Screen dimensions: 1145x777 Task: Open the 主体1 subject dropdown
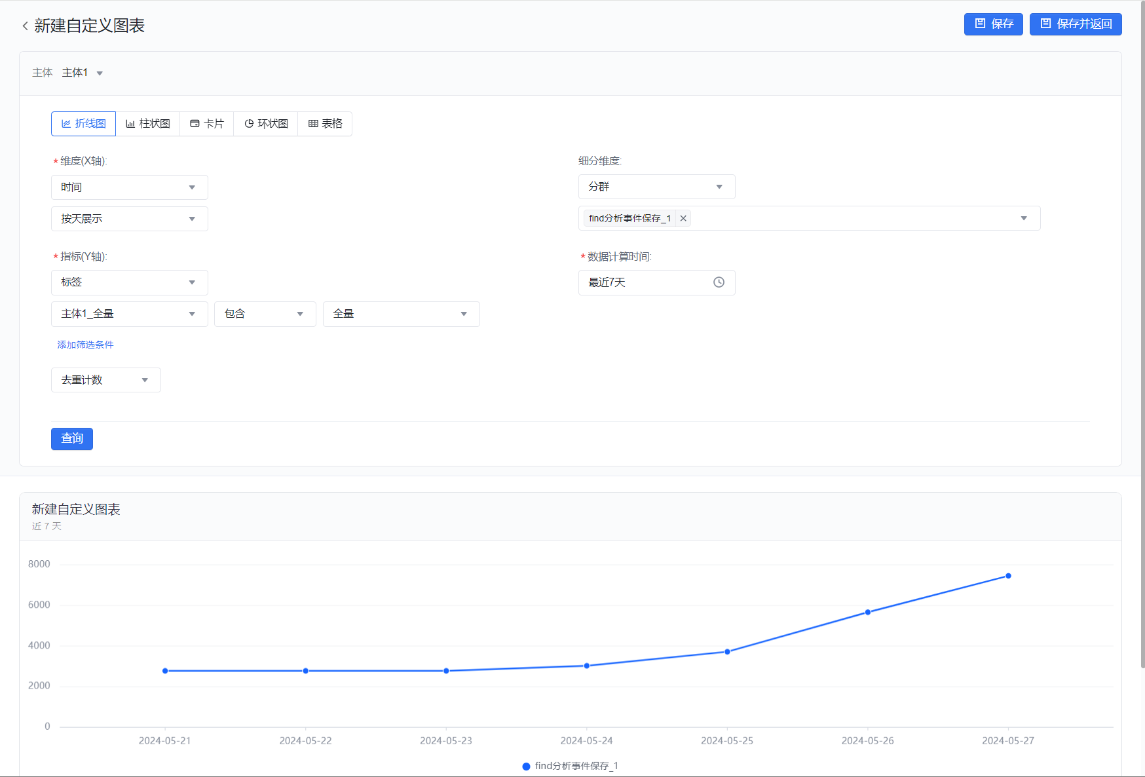pos(83,73)
